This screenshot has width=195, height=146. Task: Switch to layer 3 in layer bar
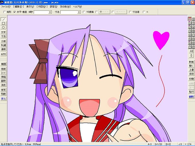point(190,31)
